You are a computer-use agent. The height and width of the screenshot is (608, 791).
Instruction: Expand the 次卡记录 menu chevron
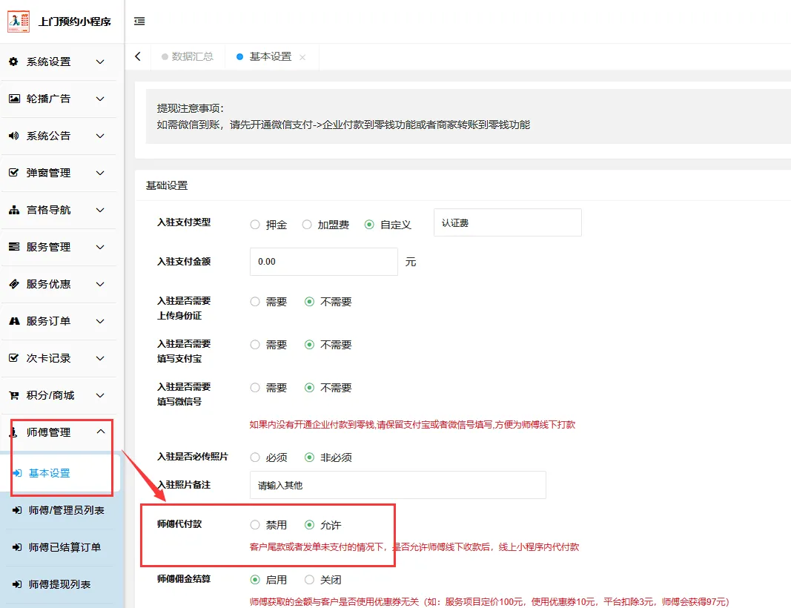tap(100, 358)
